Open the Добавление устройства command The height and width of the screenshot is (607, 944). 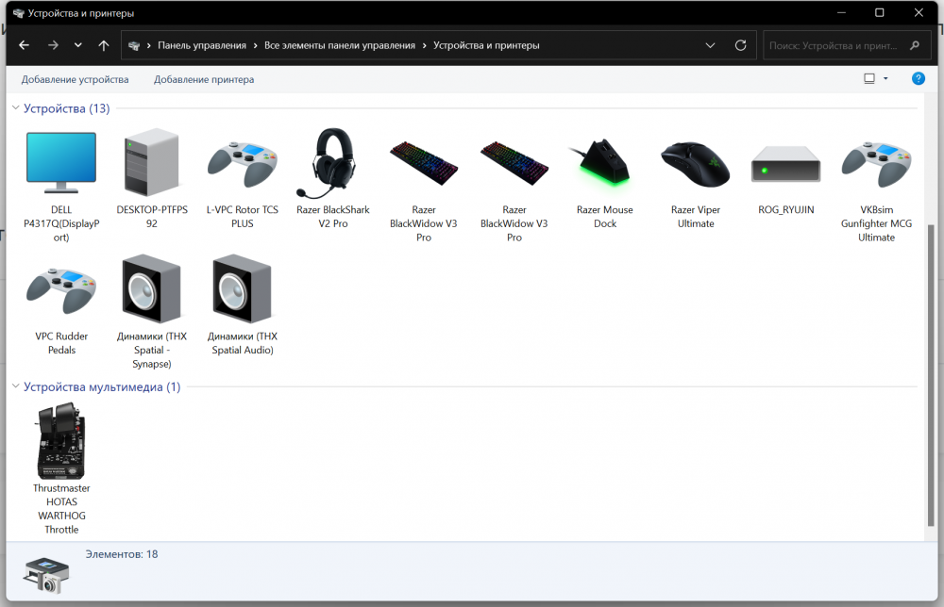point(74,79)
